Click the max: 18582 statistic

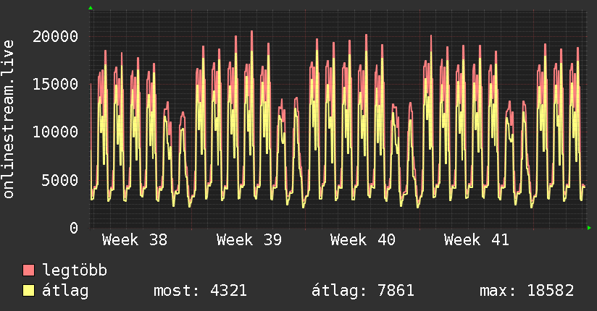coord(527,291)
